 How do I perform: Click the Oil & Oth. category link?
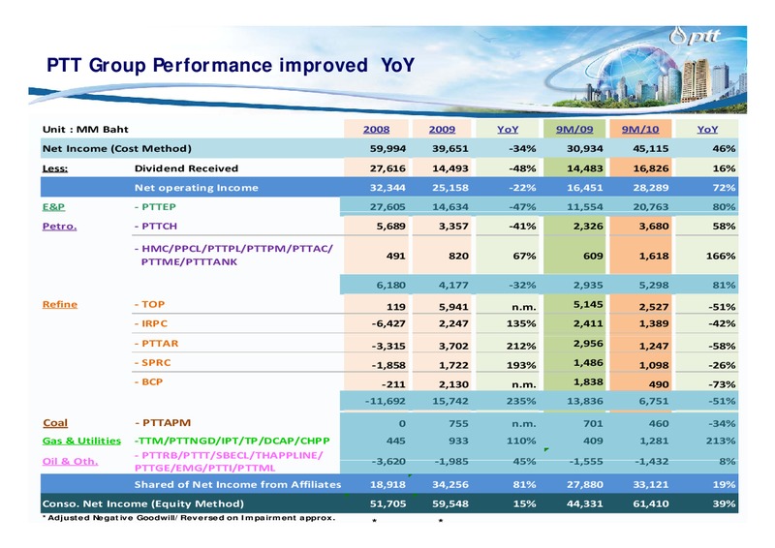point(70,461)
